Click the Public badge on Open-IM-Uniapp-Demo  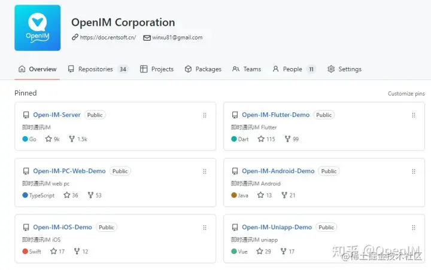click(x=326, y=227)
